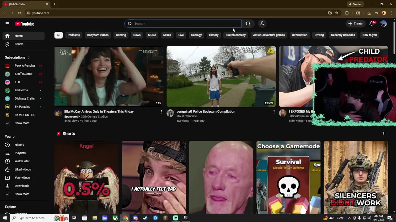Expand Show more under Subscriptions
Viewport: 396px width, 222px height.
[24, 123]
